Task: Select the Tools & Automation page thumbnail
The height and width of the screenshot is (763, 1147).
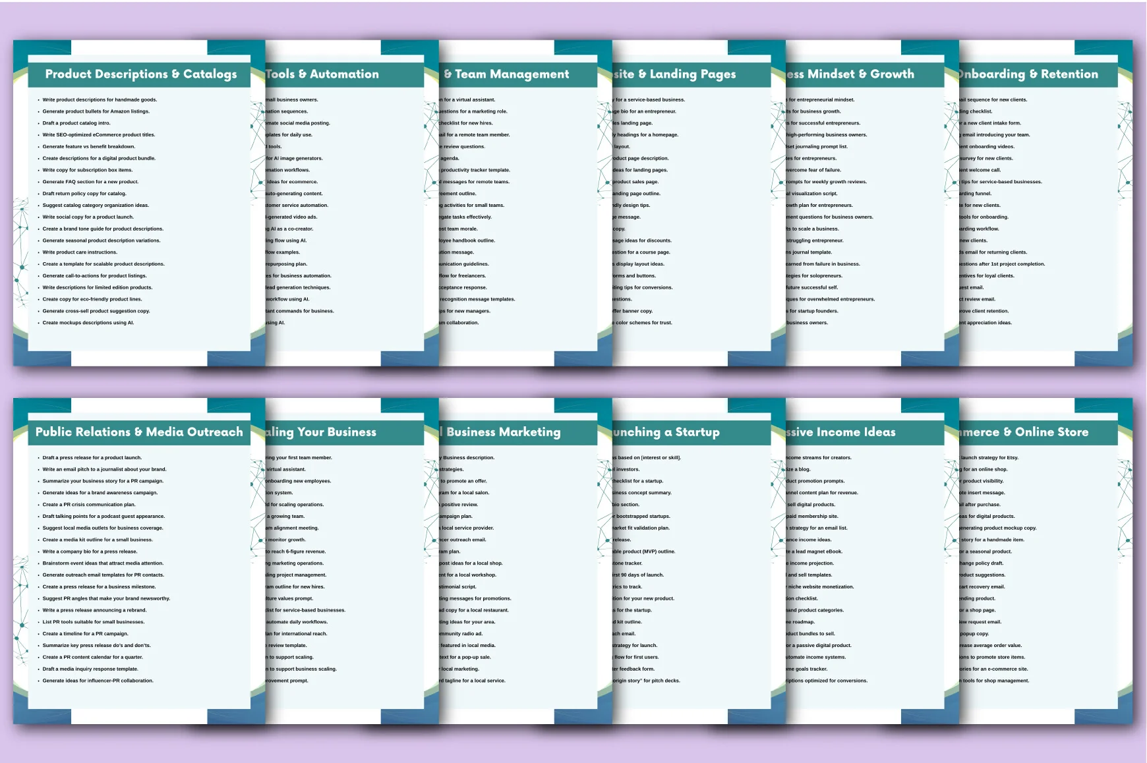Action: 344,204
